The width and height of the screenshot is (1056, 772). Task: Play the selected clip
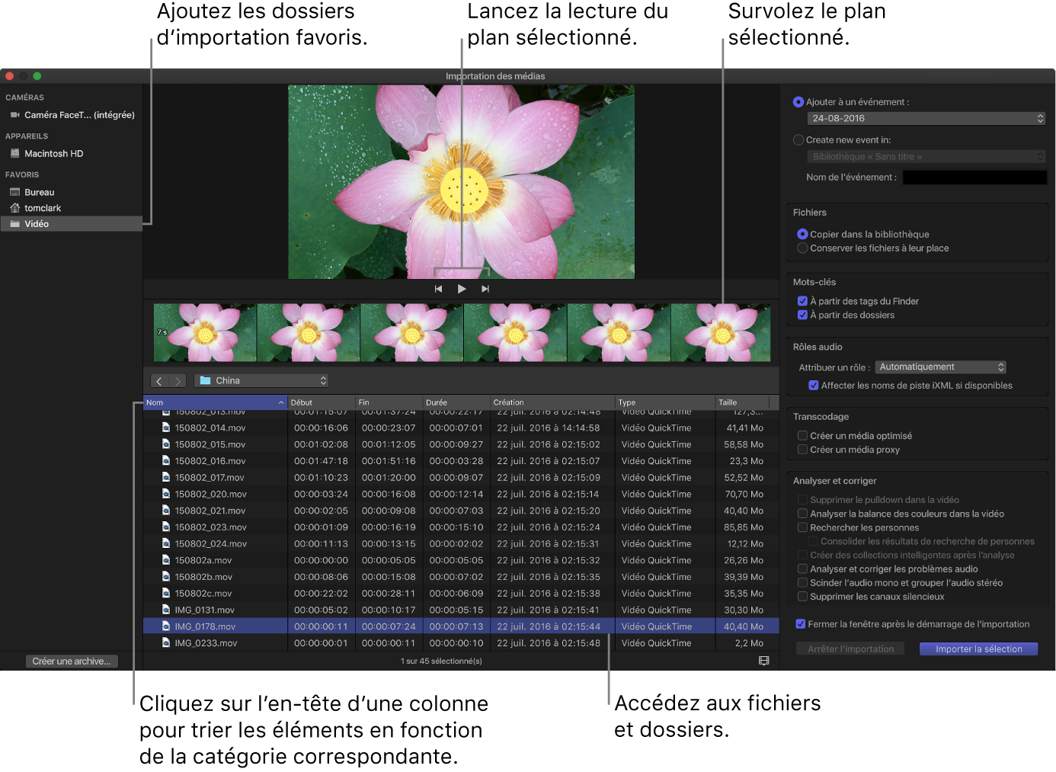click(462, 288)
